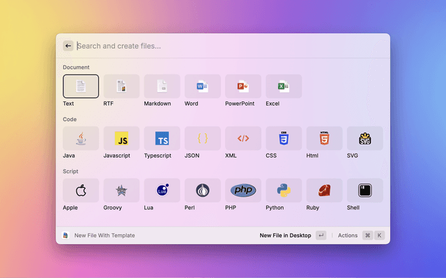Create a Word document template
This screenshot has width=446, height=278.
tap(203, 86)
